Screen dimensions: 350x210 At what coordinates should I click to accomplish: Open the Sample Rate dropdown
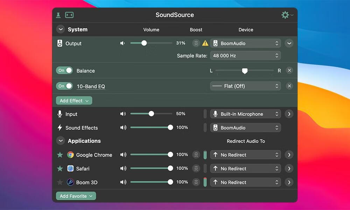(x=245, y=55)
